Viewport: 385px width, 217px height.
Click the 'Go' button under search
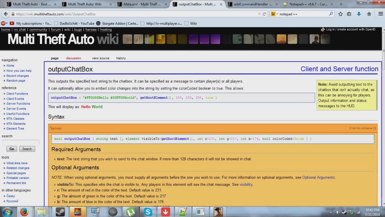tap(12, 149)
